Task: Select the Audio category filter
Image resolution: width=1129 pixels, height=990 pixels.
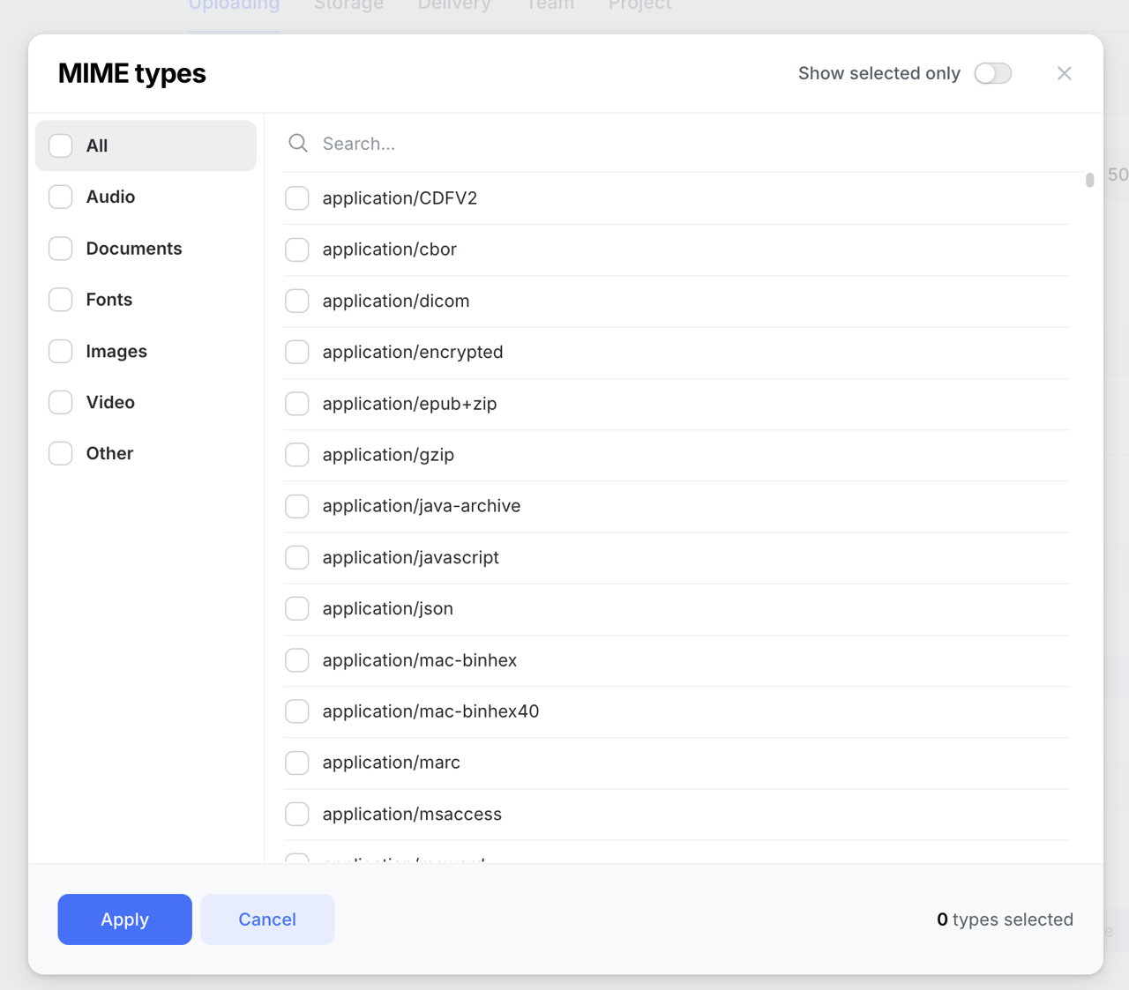Action: [60, 197]
